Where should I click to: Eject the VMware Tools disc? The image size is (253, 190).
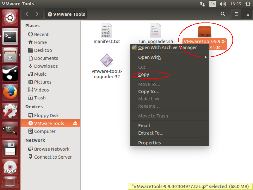(x=75, y=123)
